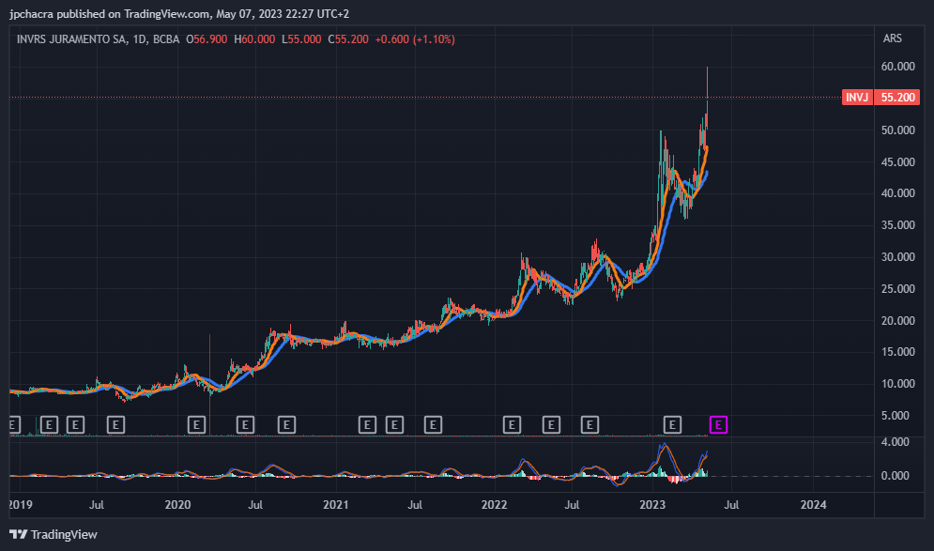
Task: Click the 4.000 indicator scale label
Action: coord(896,442)
